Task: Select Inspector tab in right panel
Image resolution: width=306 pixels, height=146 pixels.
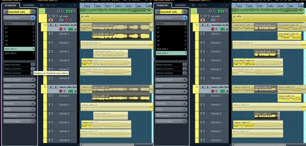Action: 162,5
